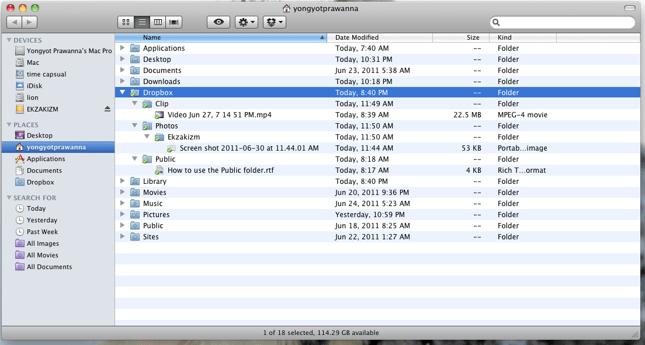
Task: Toggle the toolbar with the pill button
Action: tap(629, 8)
